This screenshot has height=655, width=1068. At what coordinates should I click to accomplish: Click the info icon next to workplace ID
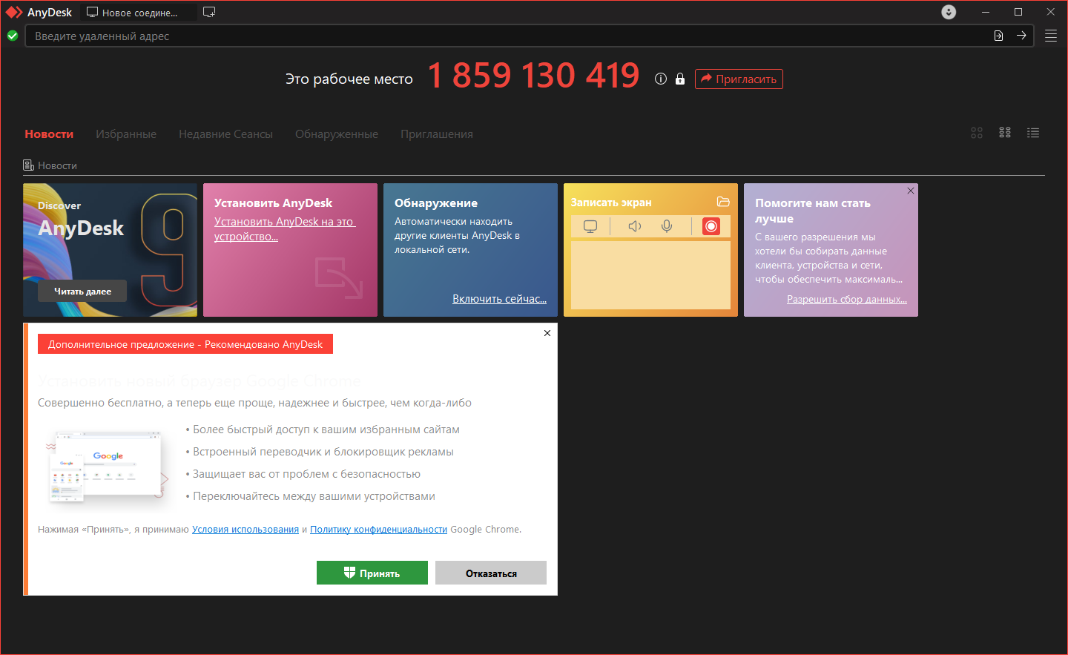coord(661,79)
